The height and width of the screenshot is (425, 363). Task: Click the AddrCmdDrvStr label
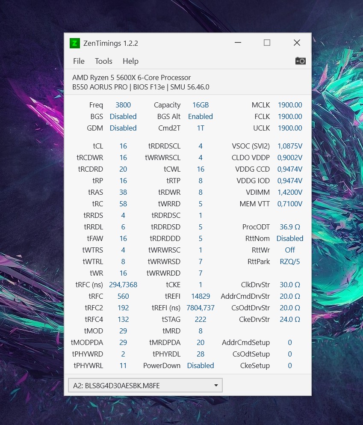(245, 296)
